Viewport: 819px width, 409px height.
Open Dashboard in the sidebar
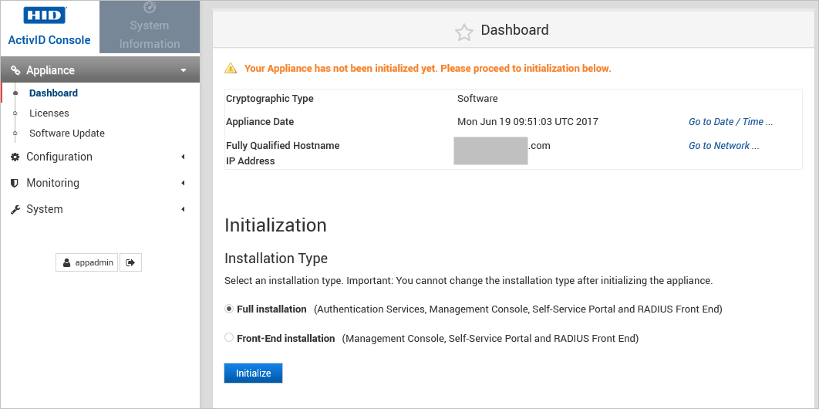click(x=53, y=93)
